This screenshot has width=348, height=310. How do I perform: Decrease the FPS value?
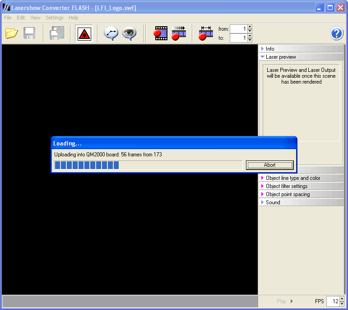point(342,304)
